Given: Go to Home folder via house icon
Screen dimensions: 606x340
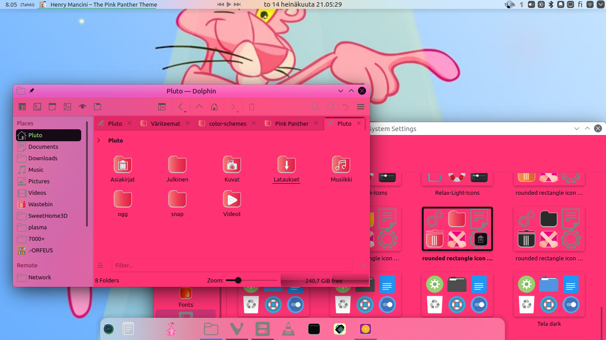Looking at the screenshot, I should point(214,107).
